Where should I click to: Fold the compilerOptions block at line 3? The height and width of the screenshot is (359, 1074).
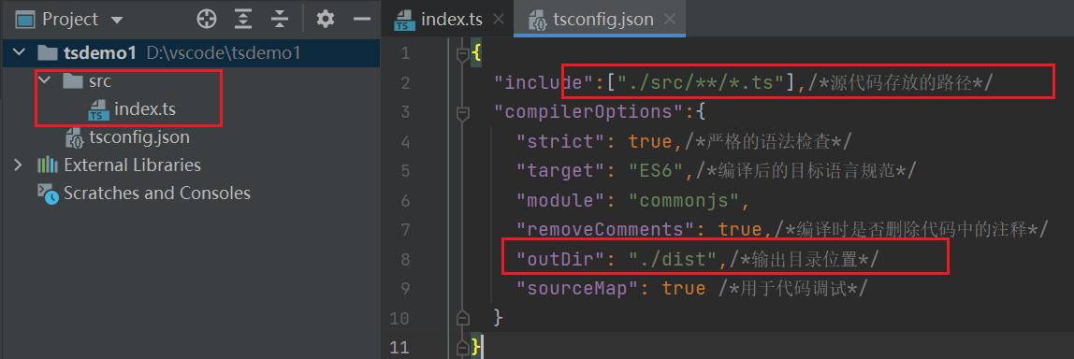pyautogui.click(x=462, y=111)
